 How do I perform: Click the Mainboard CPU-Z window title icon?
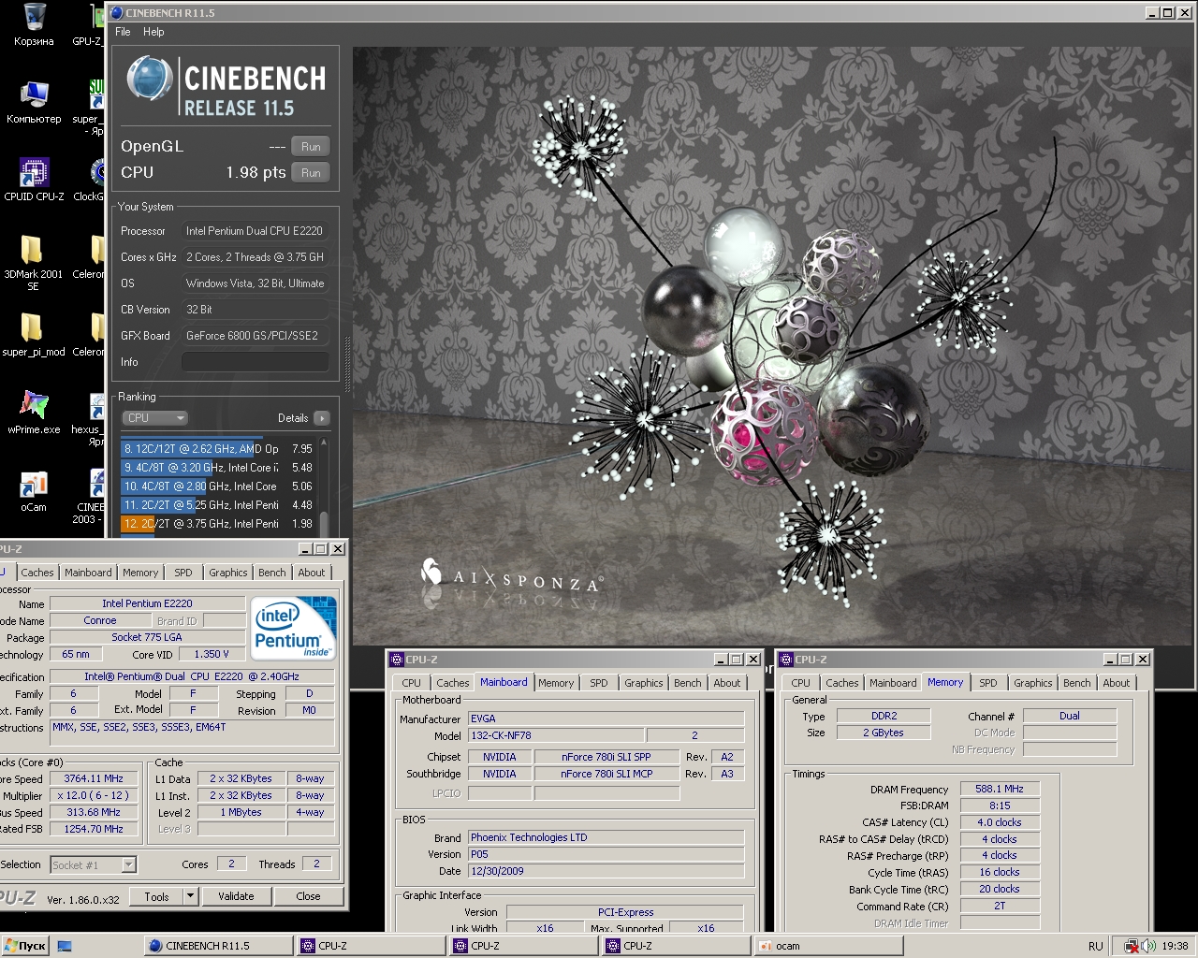[x=397, y=660]
